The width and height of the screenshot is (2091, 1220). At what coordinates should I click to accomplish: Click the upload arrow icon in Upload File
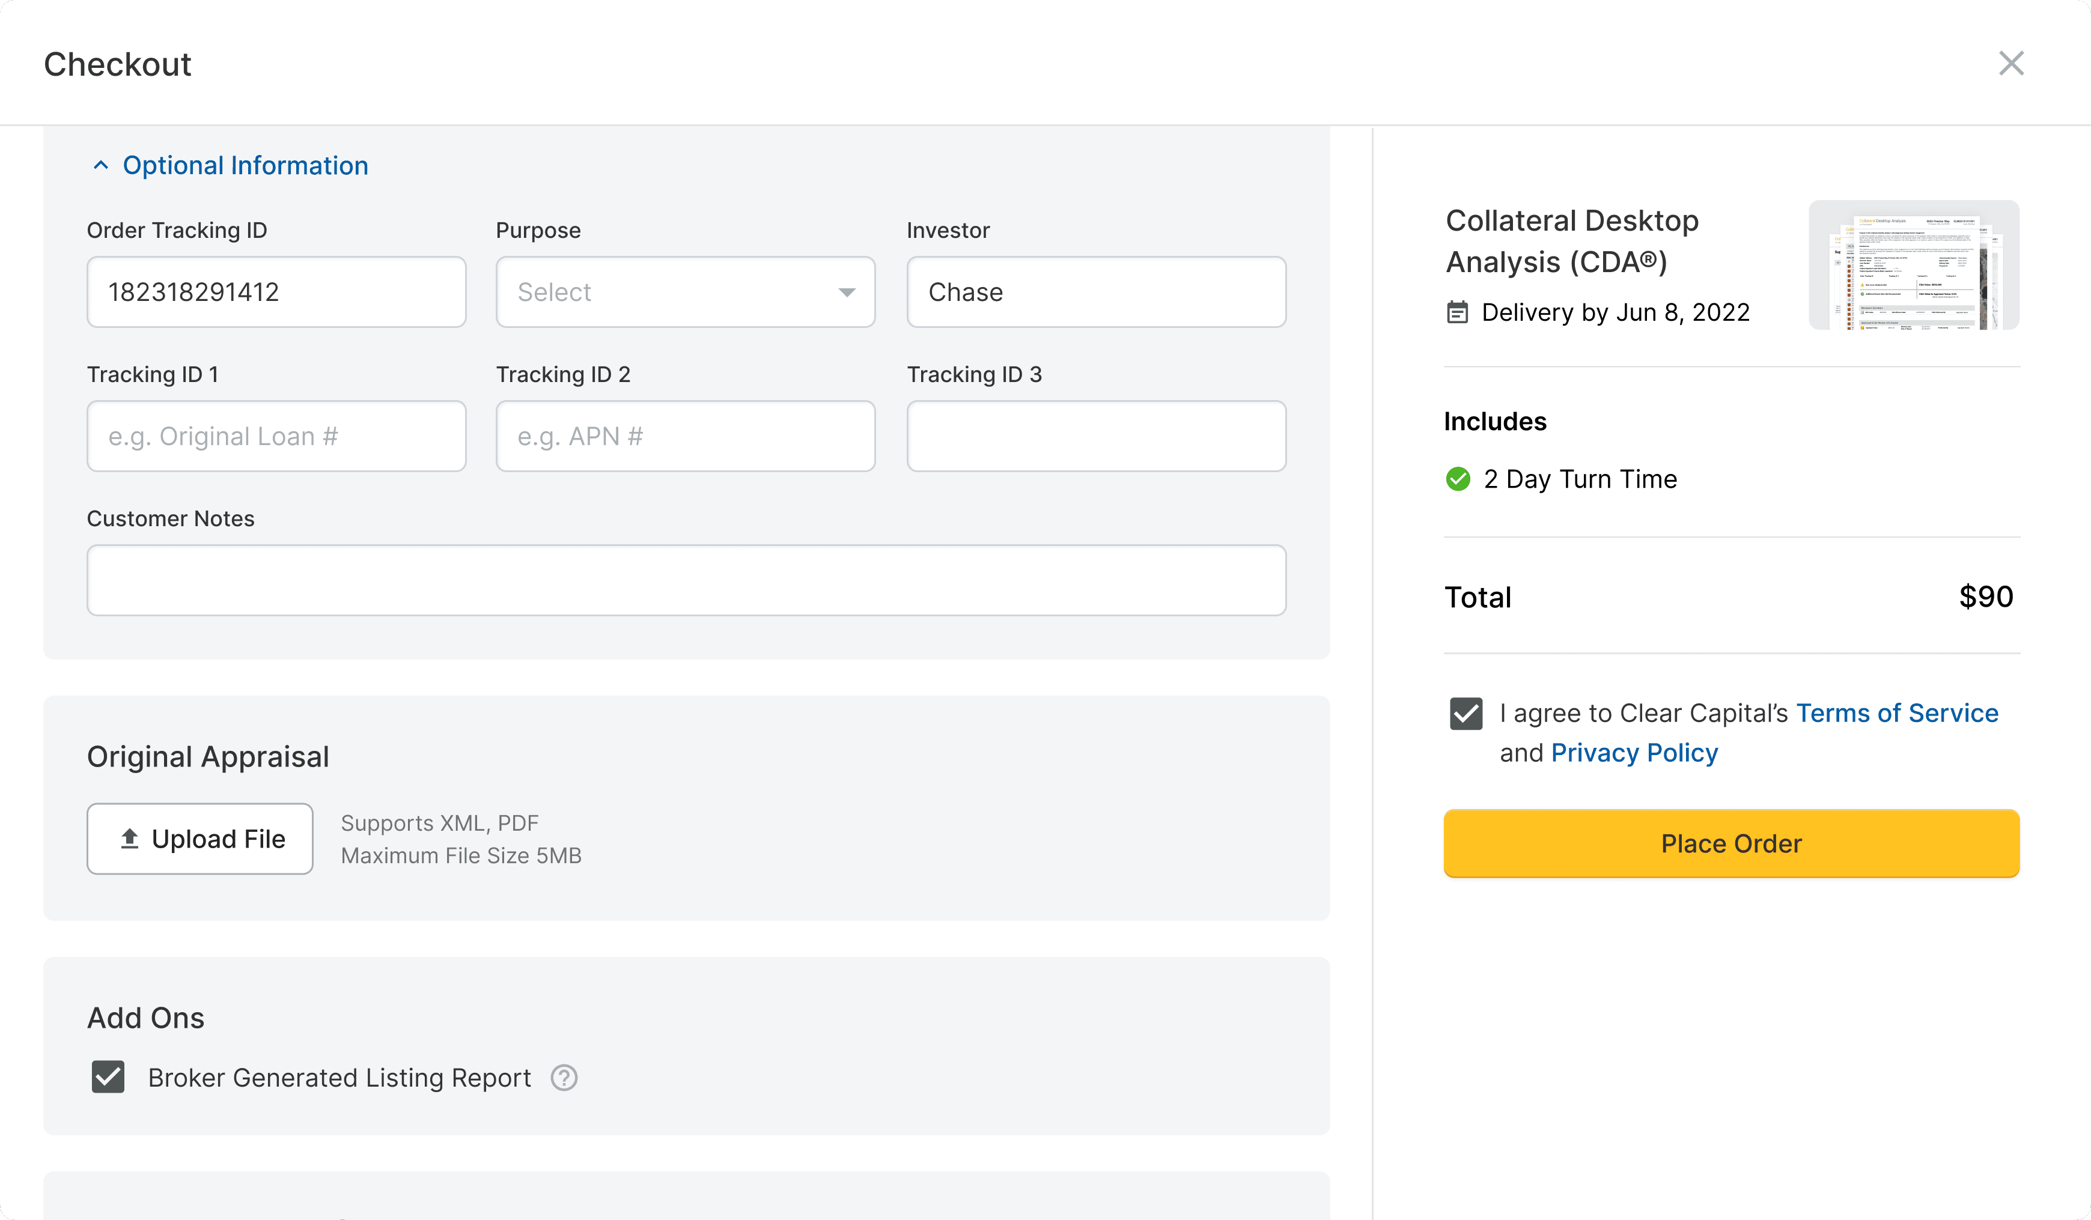pyautogui.click(x=129, y=839)
